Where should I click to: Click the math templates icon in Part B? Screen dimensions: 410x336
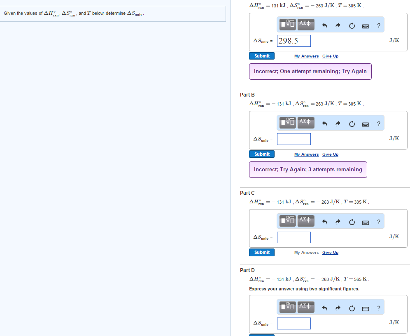pyautogui.click(x=287, y=122)
